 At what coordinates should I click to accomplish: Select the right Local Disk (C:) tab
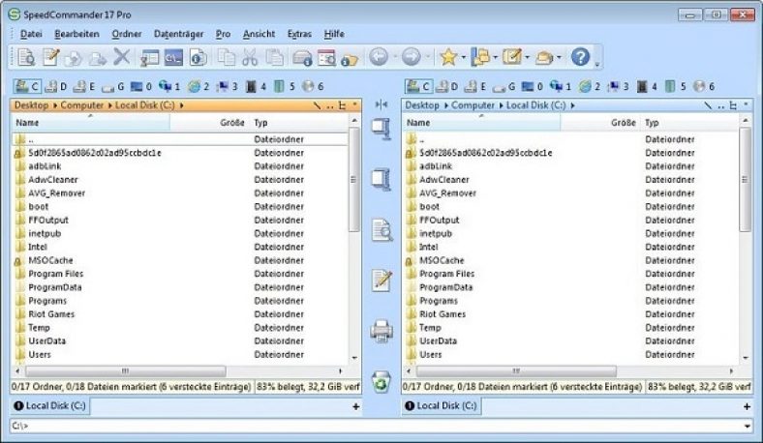click(x=441, y=405)
